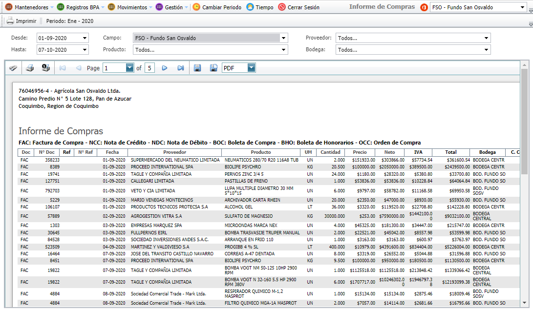The width and height of the screenshot is (533, 311).
Task: Click the red Cerrar Sesión icon
Action: (x=282, y=7)
